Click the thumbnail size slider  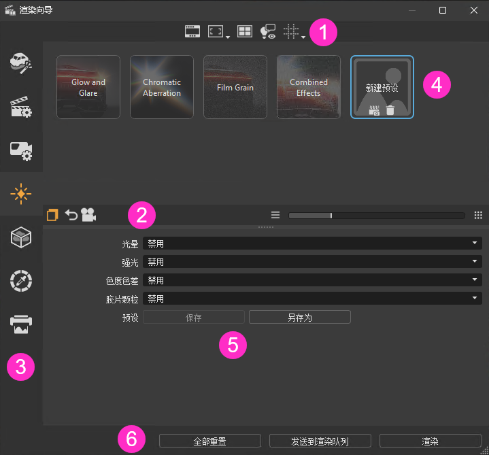[x=377, y=216]
